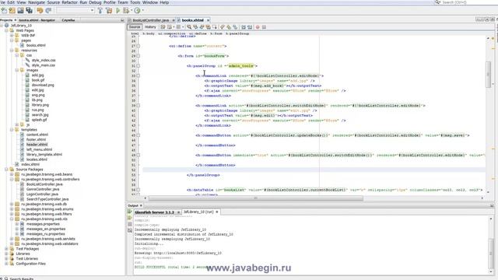Screen dimensions: 498x280
Task: Click the Find Next Occurrence editor icon
Action: (202, 27)
